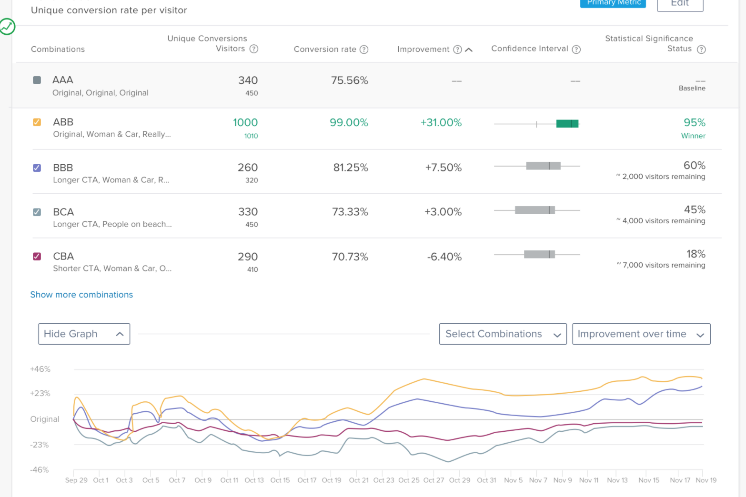Click Improvement column sort arrow

coord(469,50)
